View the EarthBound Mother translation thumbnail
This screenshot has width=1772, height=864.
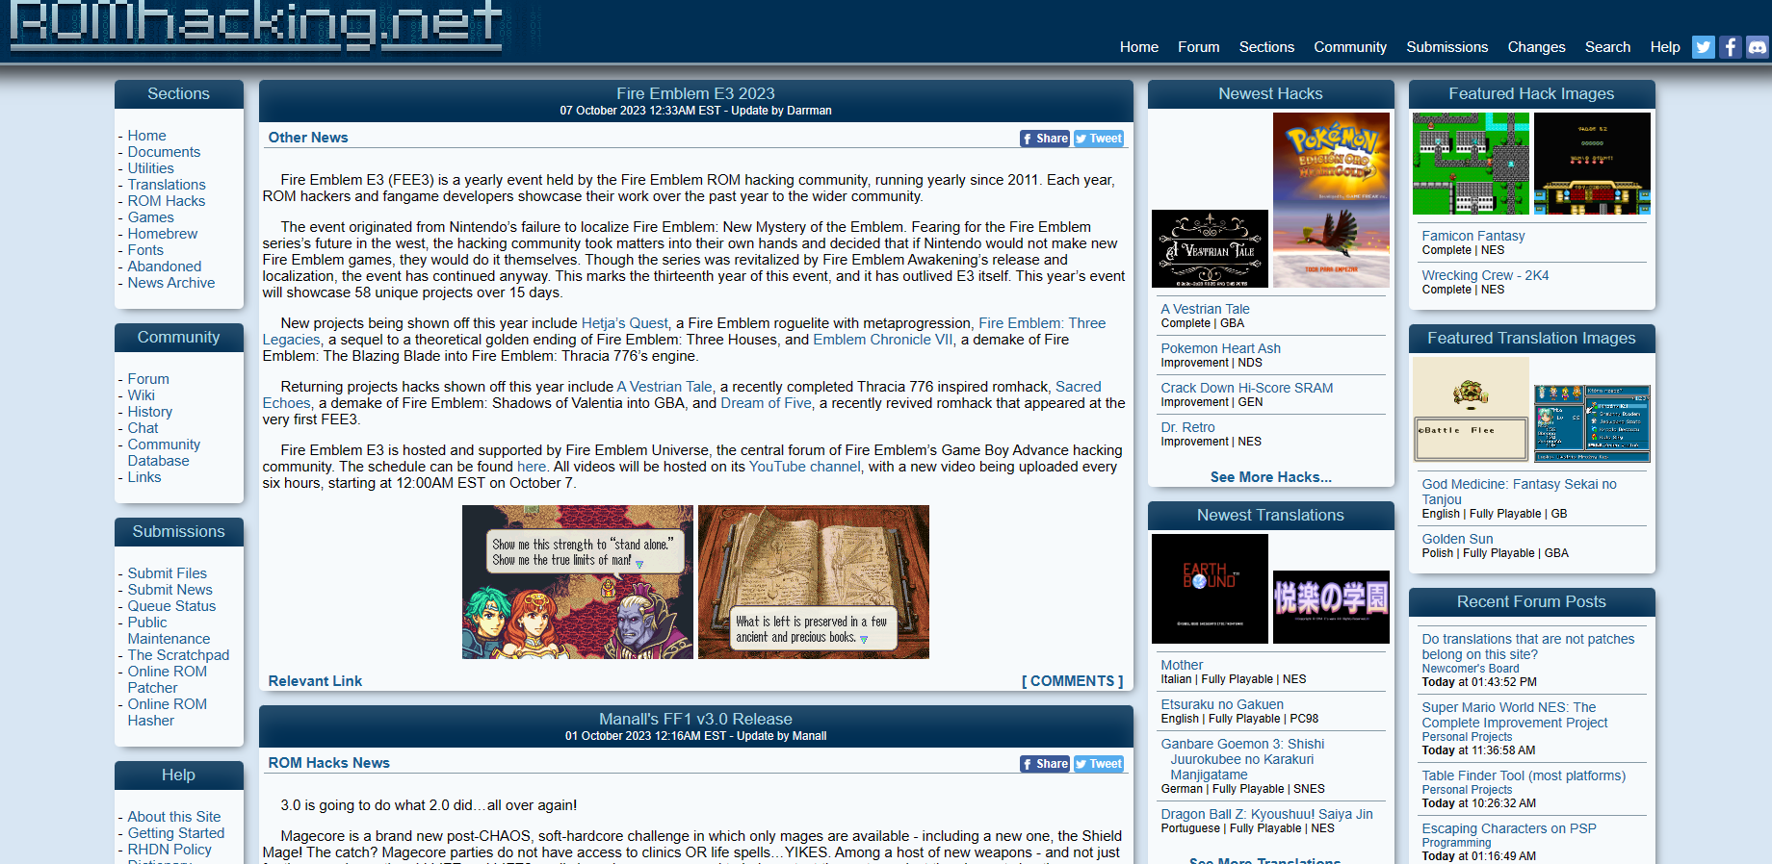pyautogui.click(x=1210, y=589)
